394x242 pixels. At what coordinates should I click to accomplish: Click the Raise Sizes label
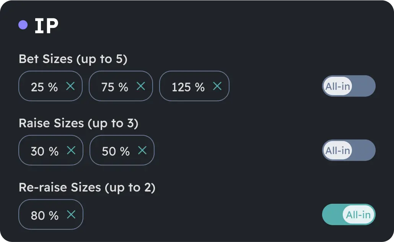[x=78, y=123]
